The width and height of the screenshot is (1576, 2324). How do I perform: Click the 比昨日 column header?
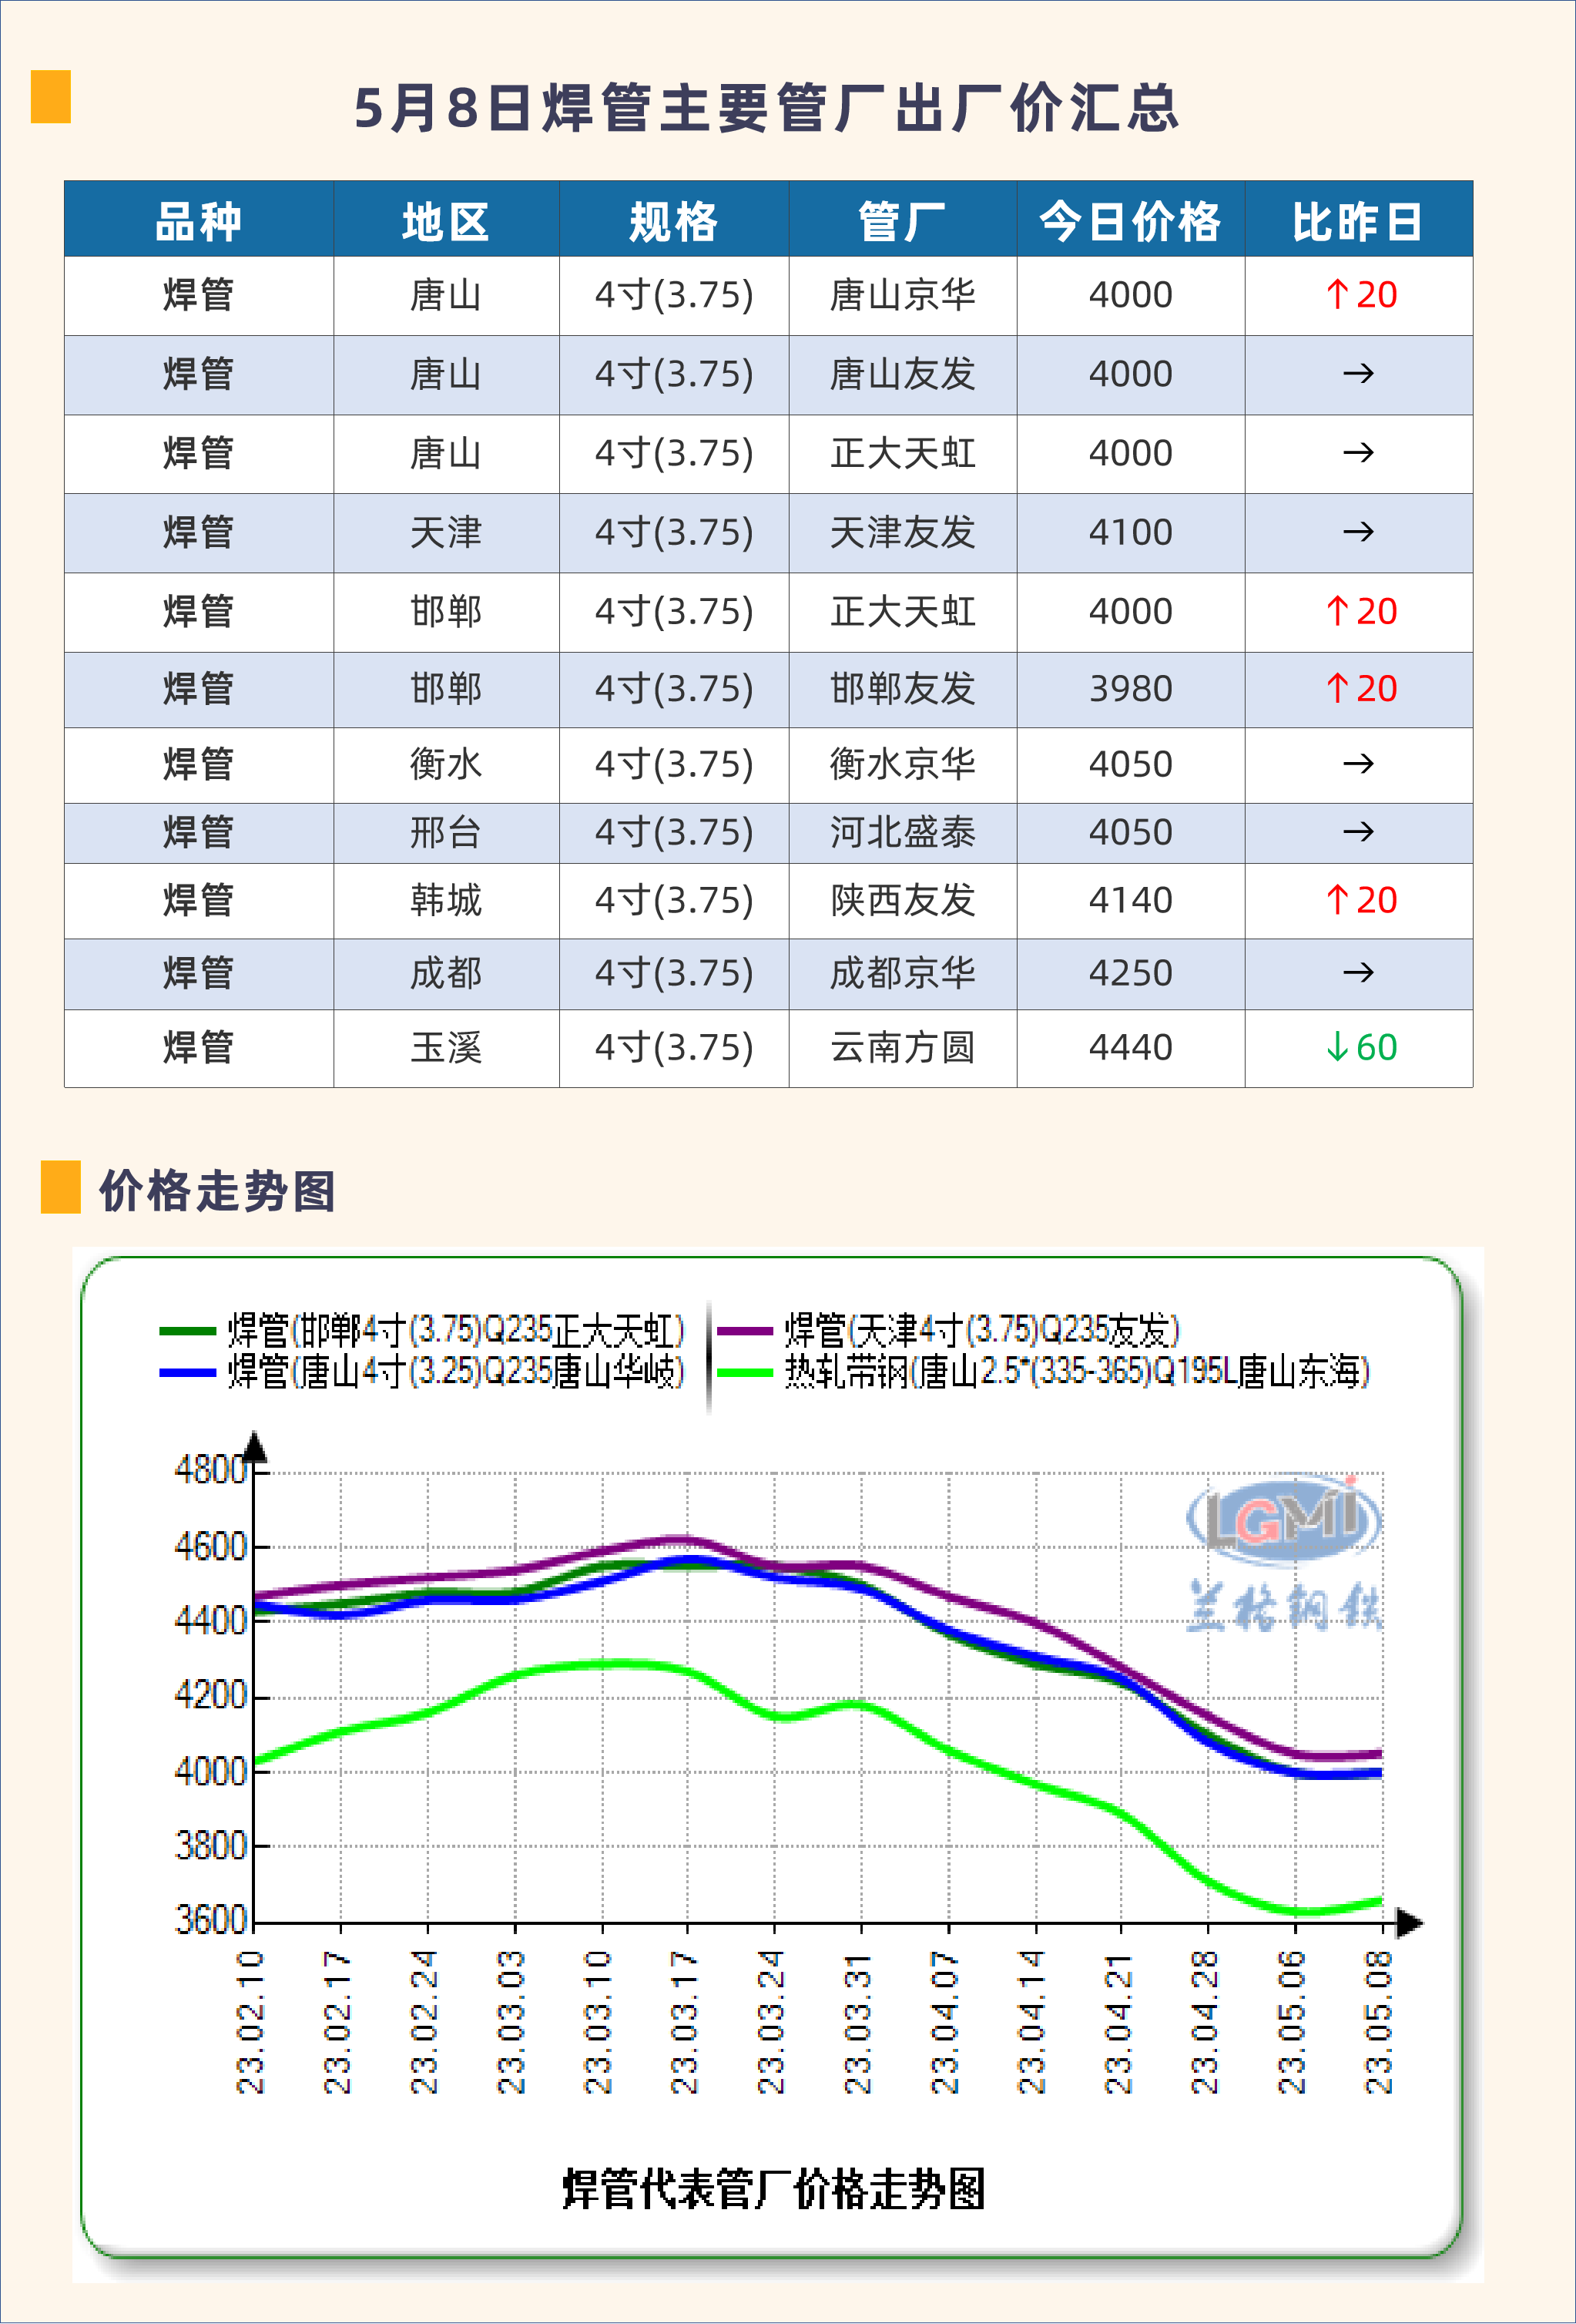(1358, 221)
